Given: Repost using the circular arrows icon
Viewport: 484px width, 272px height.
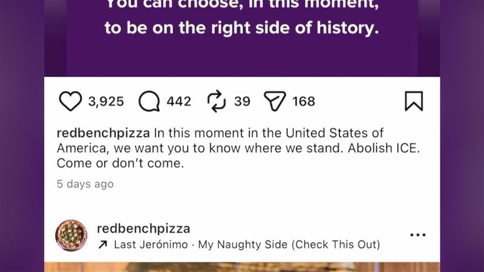Looking at the screenshot, I should pos(216,102).
